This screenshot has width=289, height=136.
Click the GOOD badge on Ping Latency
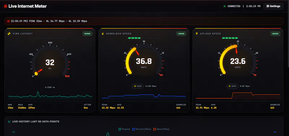[87, 34]
